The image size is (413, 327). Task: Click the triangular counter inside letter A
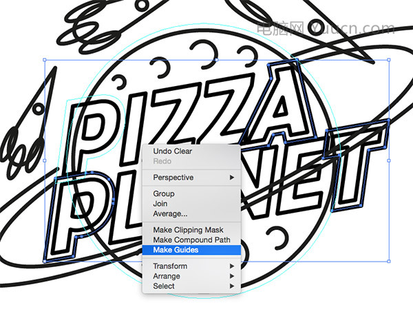282,107
